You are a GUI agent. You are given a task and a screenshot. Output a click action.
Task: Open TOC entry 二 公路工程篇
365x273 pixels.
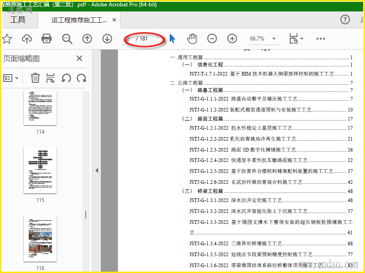pyautogui.click(x=261, y=83)
